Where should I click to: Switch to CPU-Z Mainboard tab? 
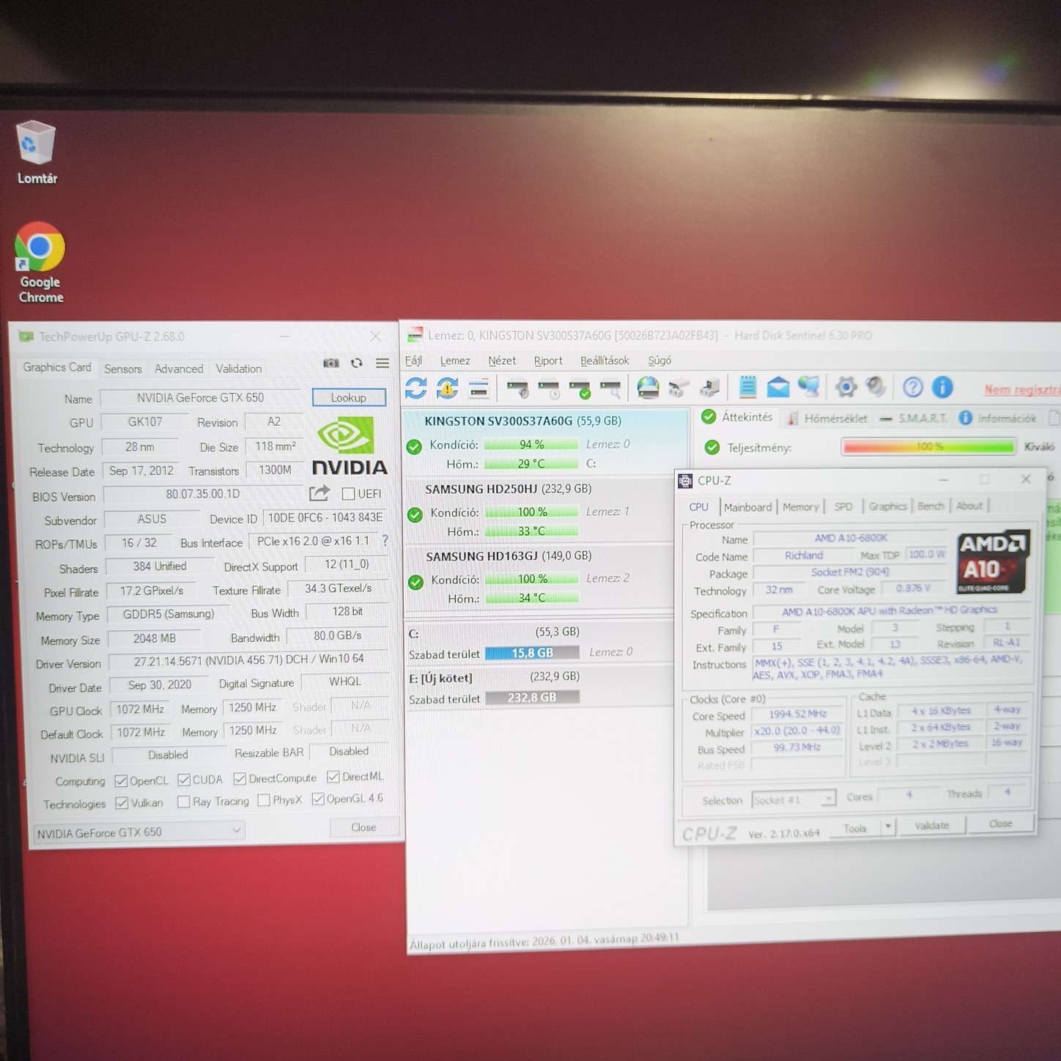coord(747,507)
